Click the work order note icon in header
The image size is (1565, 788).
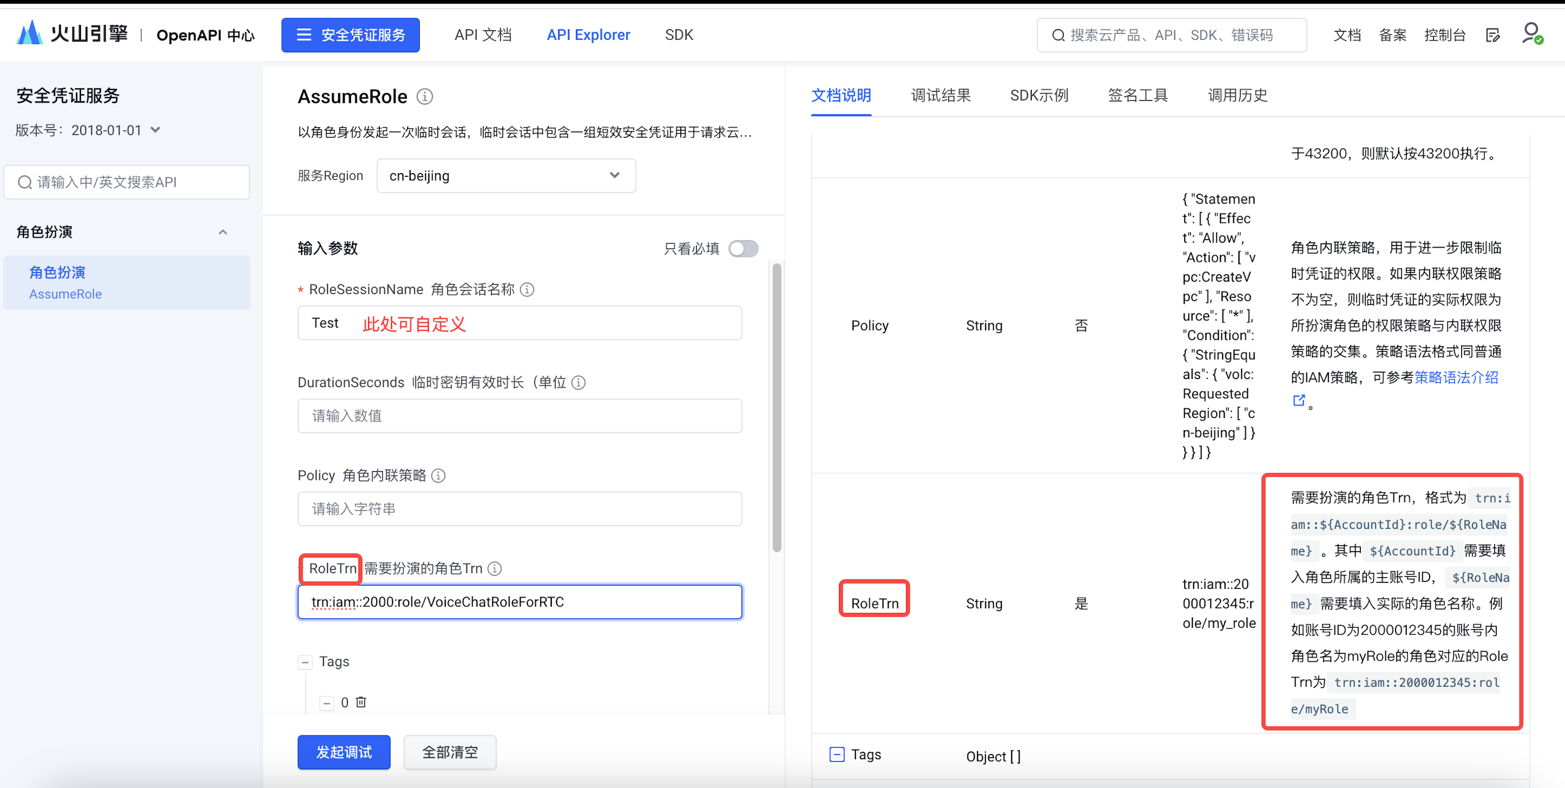[1493, 35]
